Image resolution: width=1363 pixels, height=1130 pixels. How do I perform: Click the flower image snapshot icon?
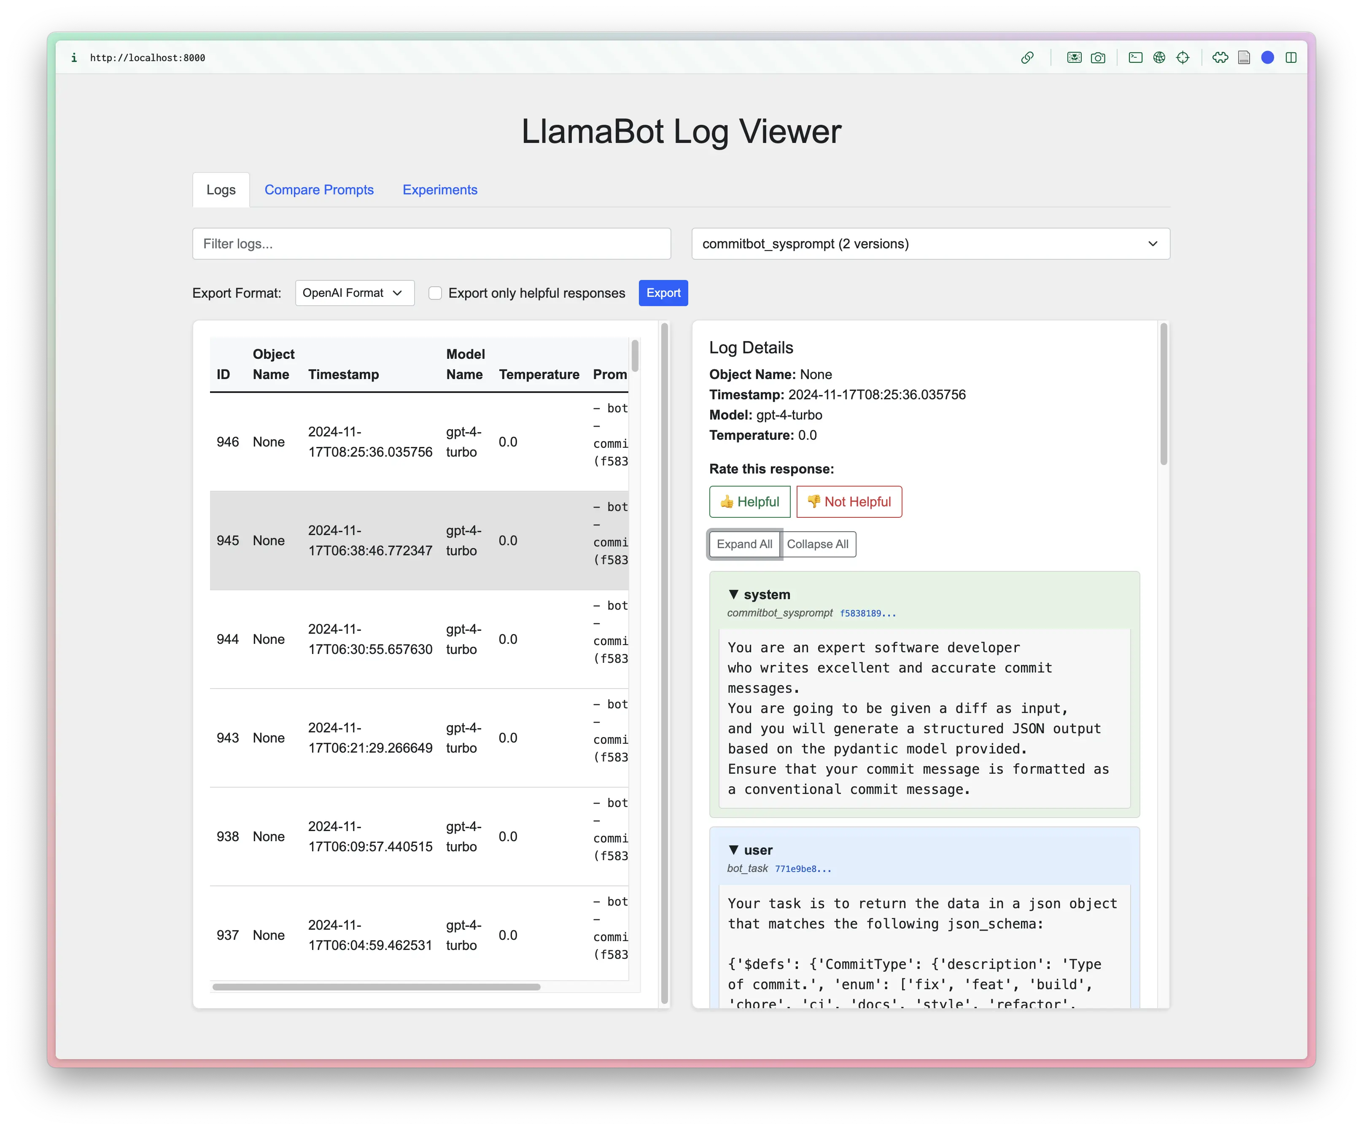click(x=1074, y=58)
